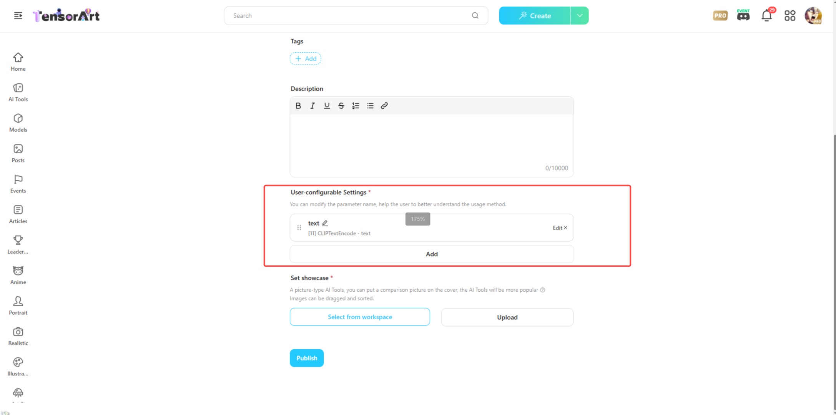Insert a numbered list in description

[x=356, y=106]
